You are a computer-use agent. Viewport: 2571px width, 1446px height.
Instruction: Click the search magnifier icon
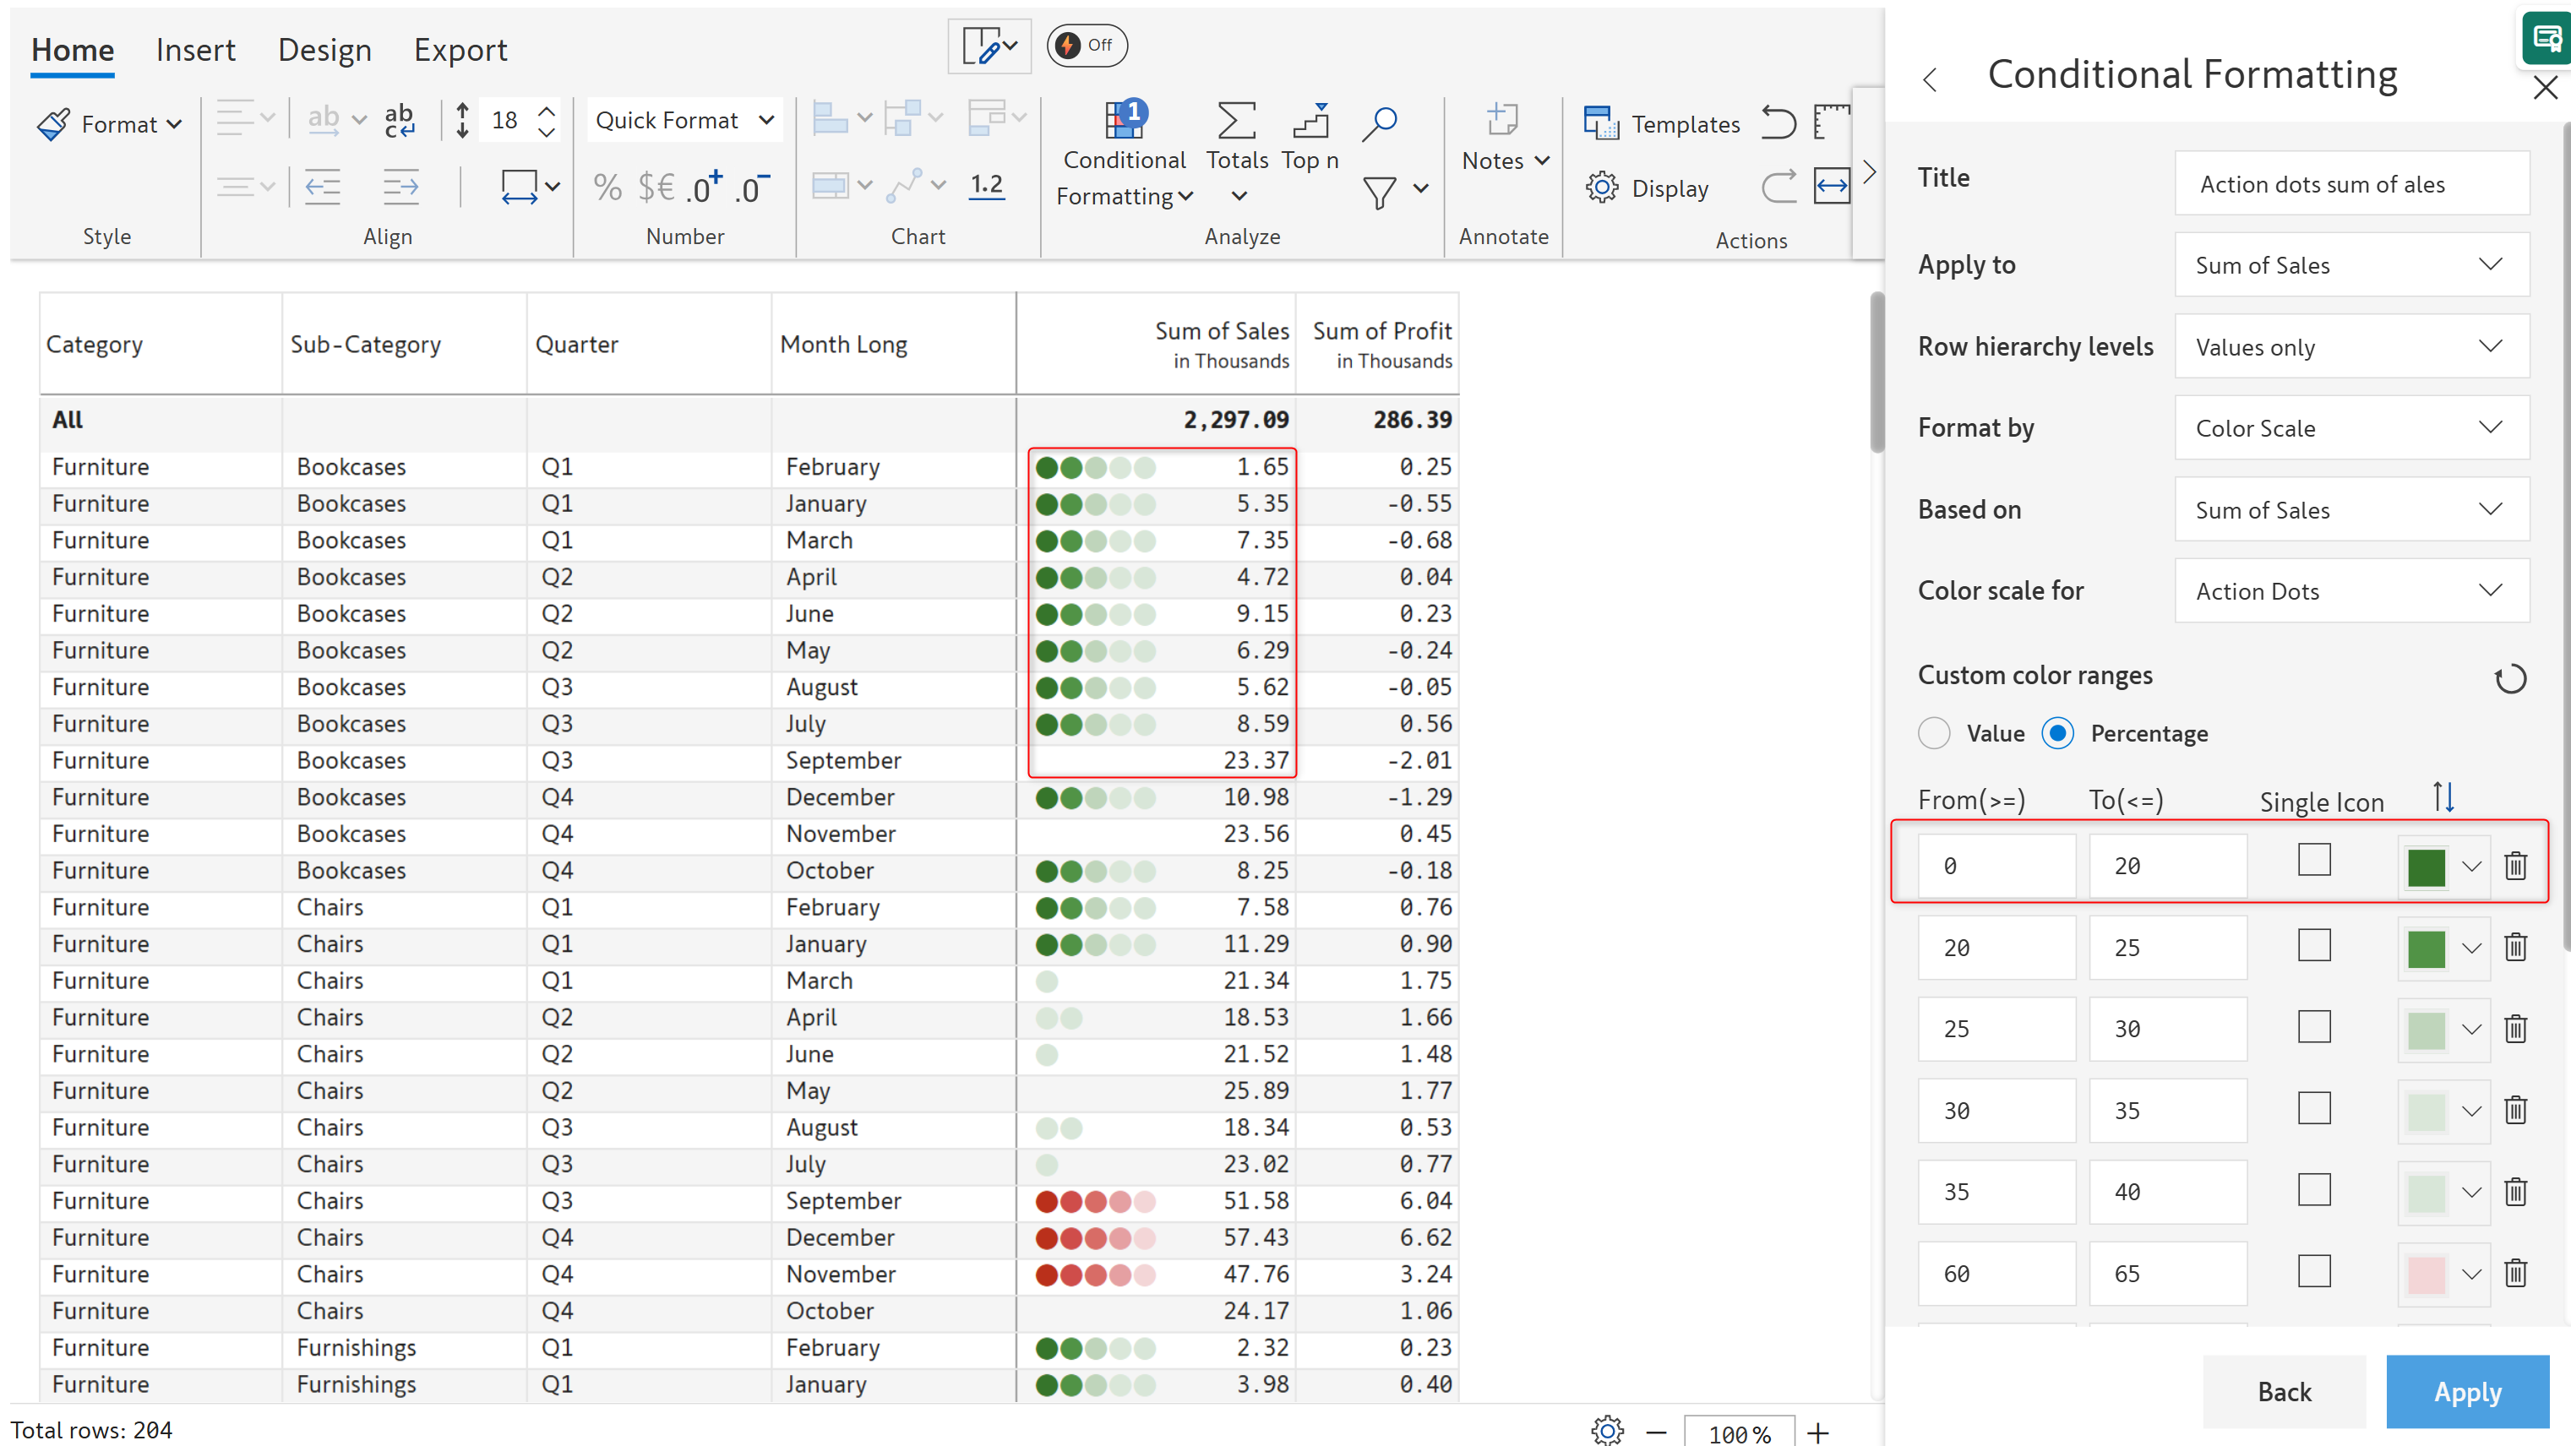click(1380, 124)
